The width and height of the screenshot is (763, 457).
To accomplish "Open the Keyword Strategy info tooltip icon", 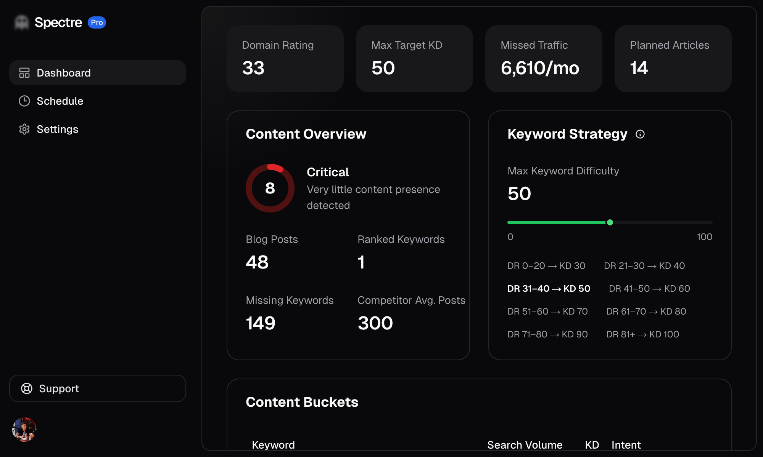I will [640, 134].
